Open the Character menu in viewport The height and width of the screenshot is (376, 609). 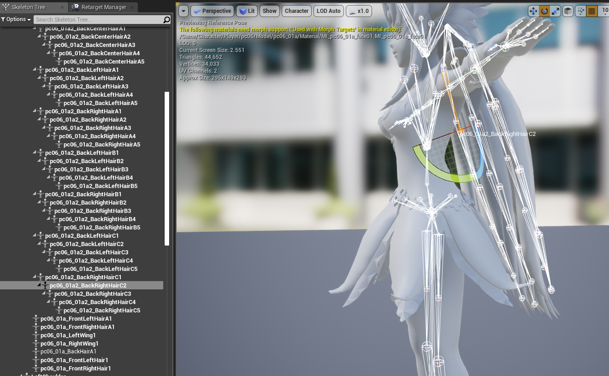point(296,11)
